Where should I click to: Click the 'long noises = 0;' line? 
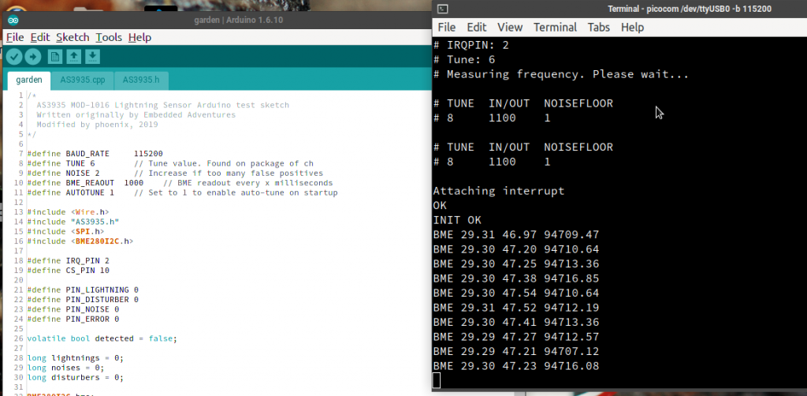(x=65, y=368)
